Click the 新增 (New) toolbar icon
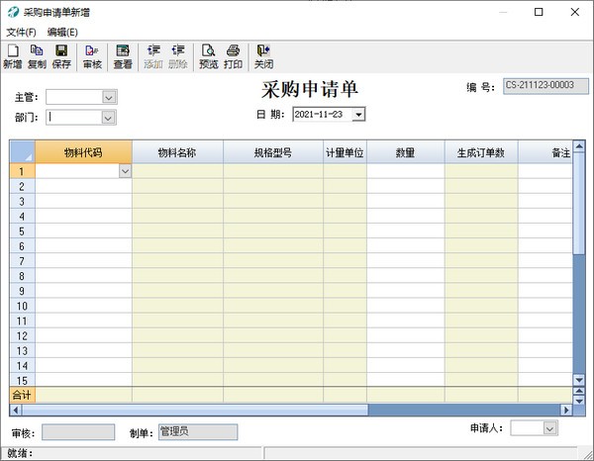This screenshot has height=461, width=594. pyautogui.click(x=12, y=56)
